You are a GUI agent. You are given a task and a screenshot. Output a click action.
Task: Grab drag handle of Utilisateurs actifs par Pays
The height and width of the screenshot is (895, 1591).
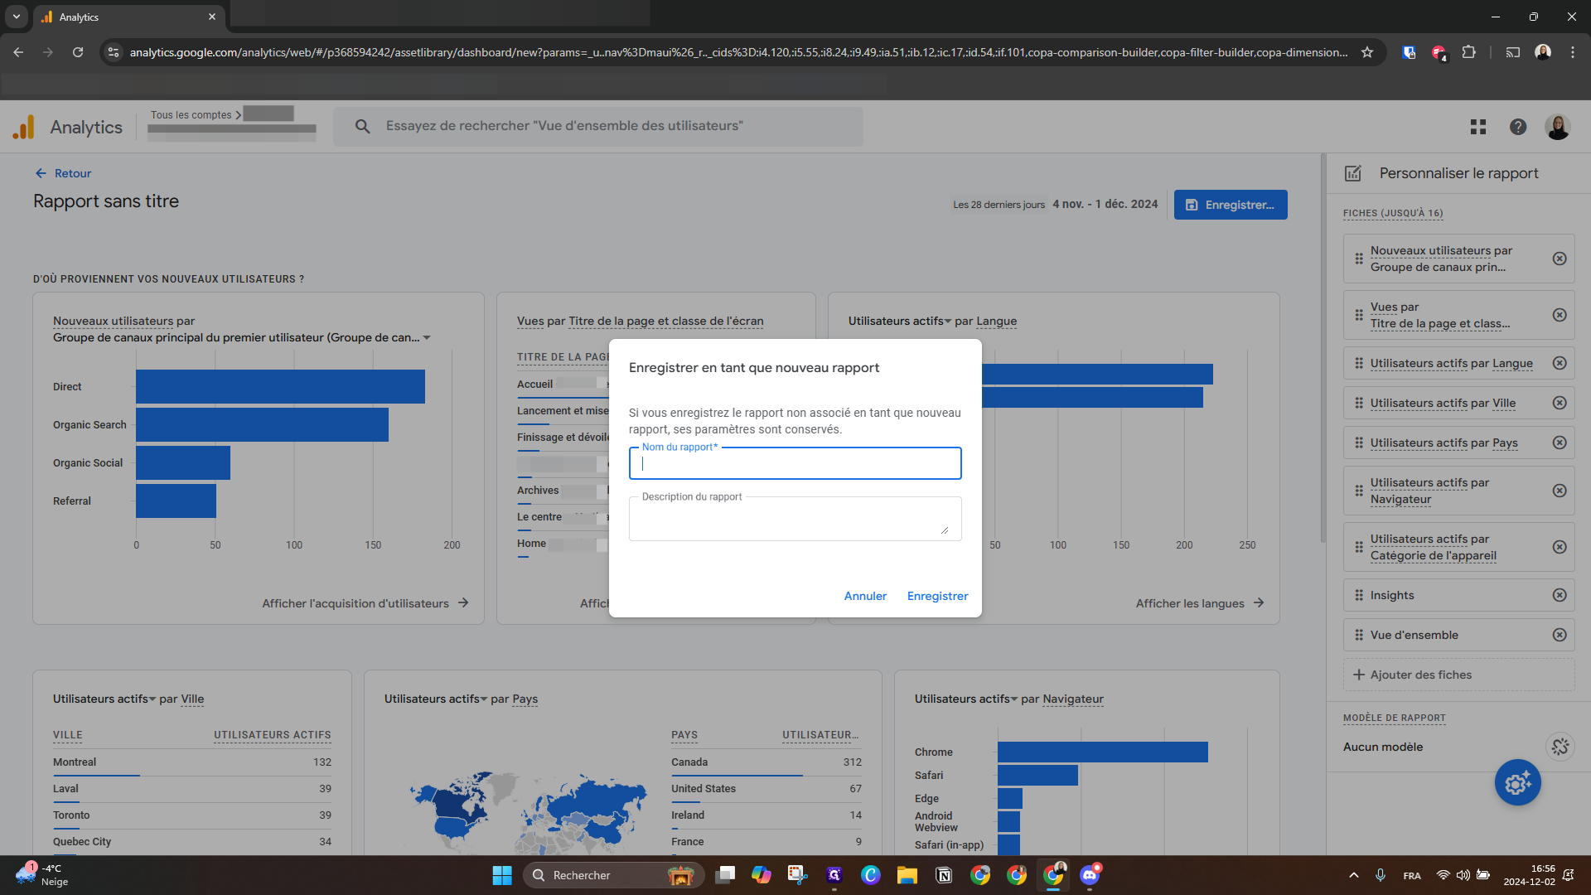(1359, 443)
